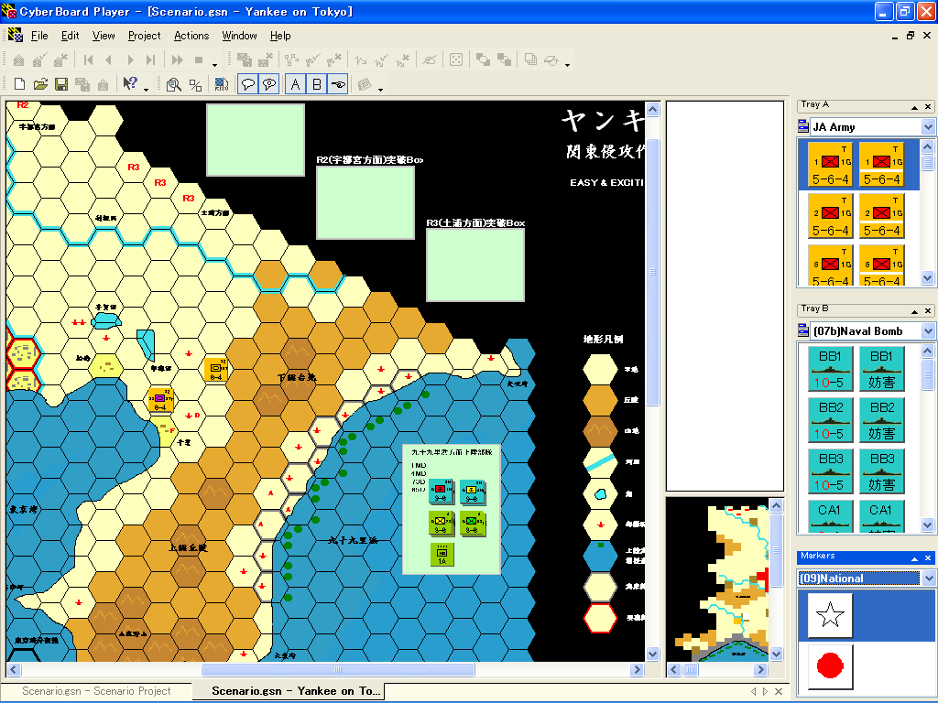Jump to the last move in playback
The image size is (938, 703).
pos(151,59)
